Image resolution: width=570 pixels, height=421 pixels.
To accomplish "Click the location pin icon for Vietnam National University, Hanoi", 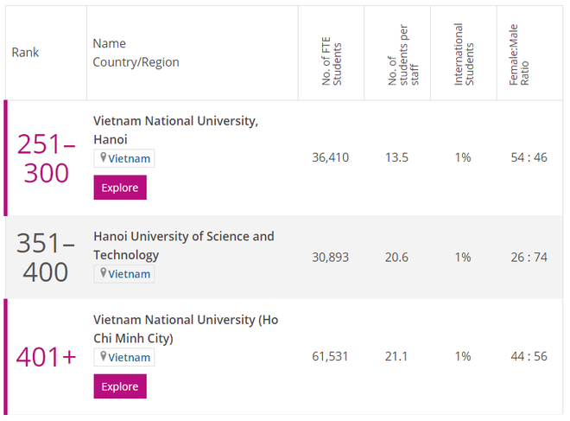I will coord(104,158).
